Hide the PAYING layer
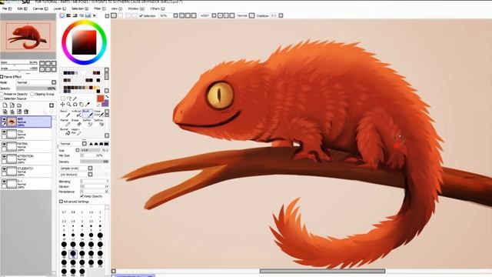 [x=4, y=145]
